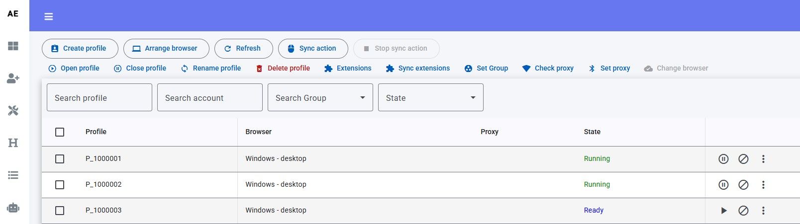The width and height of the screenshot is (800, 224).
Task: Click Rename profile action
Action: (x=210, y=69)
